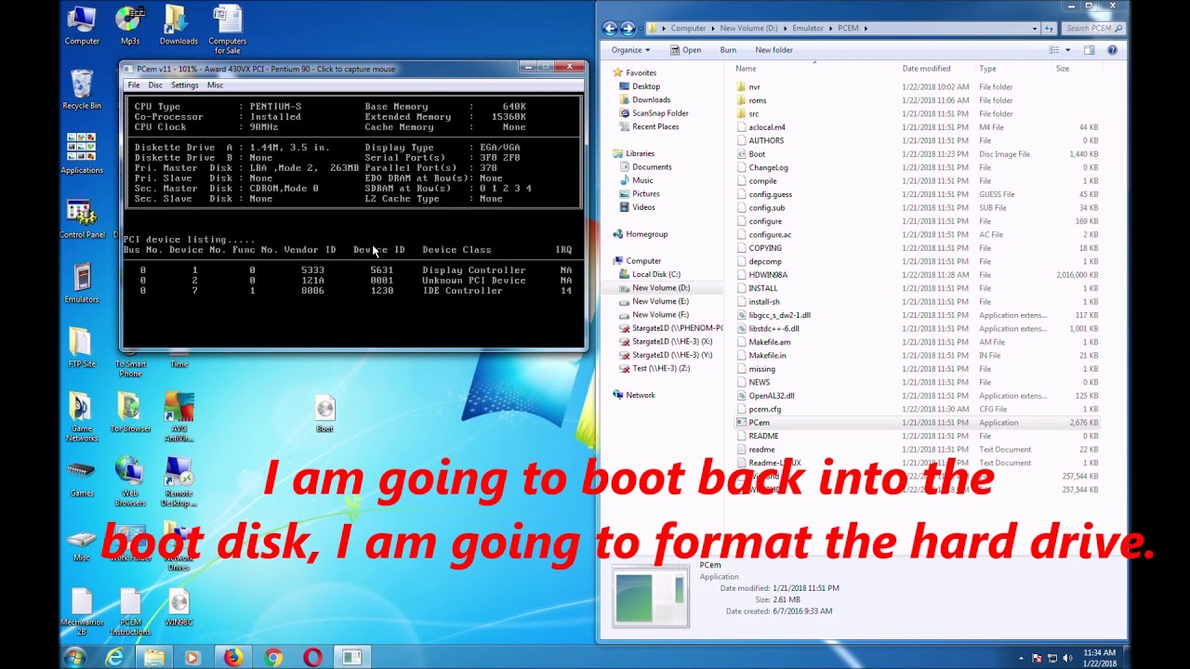1190x669 pixels.
Task: Click New folder in Explorer toolbar
Action: point(773,50)
